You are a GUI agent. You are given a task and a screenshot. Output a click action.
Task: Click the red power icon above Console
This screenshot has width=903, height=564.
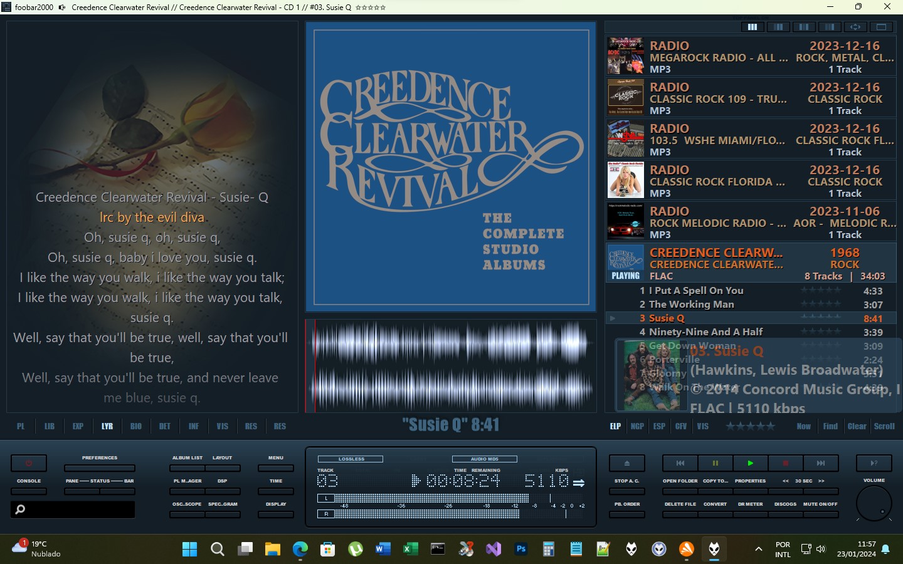(29, 463)
